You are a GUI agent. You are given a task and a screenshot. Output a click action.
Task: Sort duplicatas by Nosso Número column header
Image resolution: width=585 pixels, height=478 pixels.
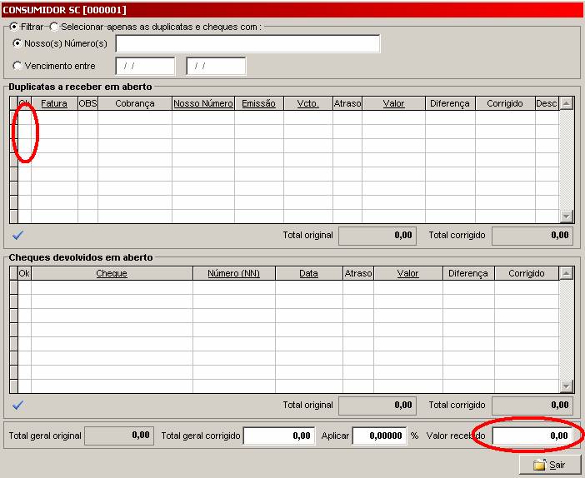203,103
